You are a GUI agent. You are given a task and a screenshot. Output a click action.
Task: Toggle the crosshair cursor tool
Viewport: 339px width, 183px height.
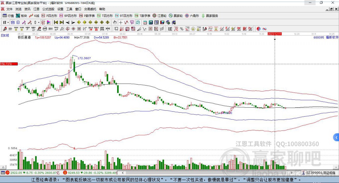click(121, 22)
